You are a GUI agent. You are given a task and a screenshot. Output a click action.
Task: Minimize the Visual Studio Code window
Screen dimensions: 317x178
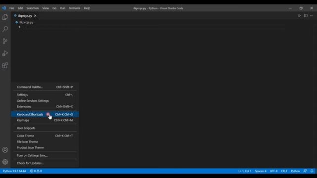point(290,8)
